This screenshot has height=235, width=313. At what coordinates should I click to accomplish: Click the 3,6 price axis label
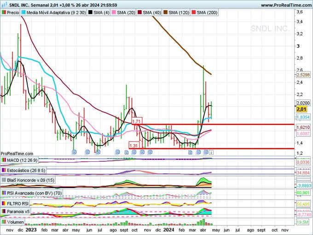coord(300,12)
